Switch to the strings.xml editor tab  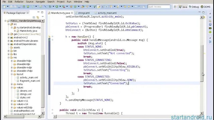tap(83, 13)
